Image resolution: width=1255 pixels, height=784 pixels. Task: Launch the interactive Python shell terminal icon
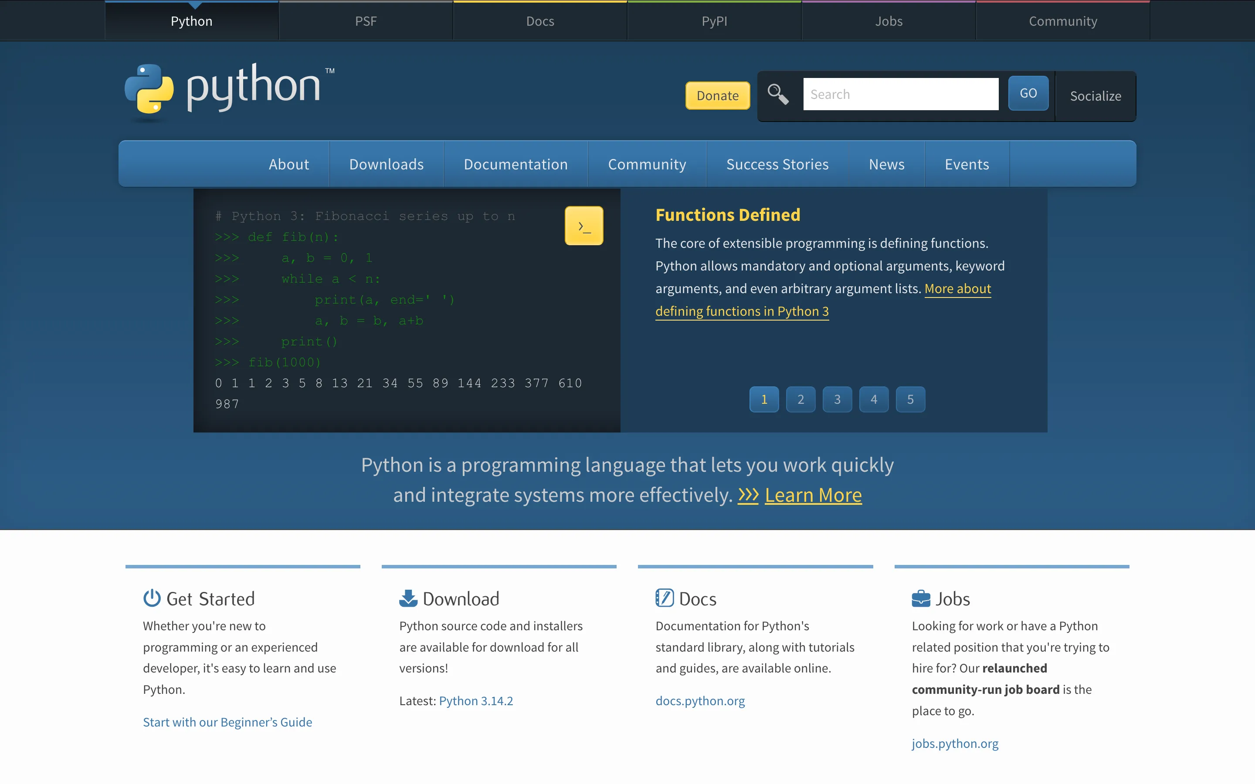(583, 226)
